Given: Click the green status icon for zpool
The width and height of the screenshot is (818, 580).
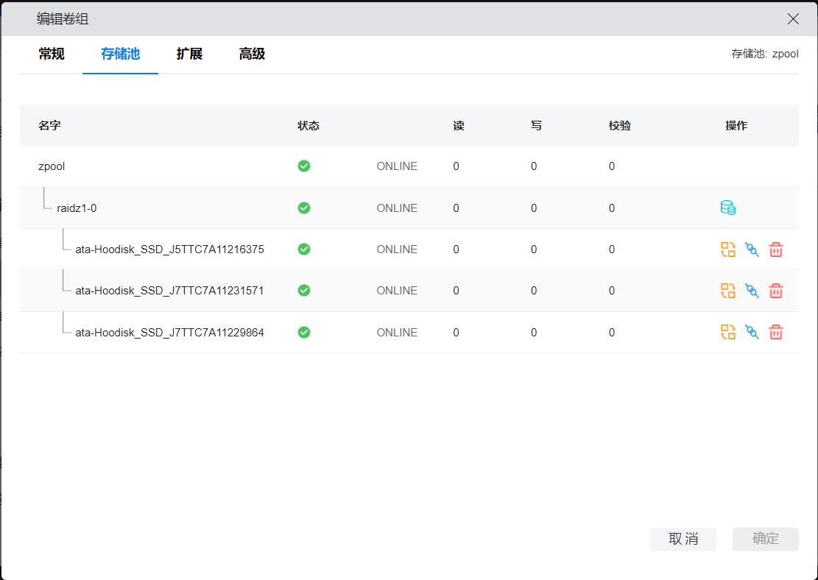Looking at the screenshot, I should pos(304,166).
